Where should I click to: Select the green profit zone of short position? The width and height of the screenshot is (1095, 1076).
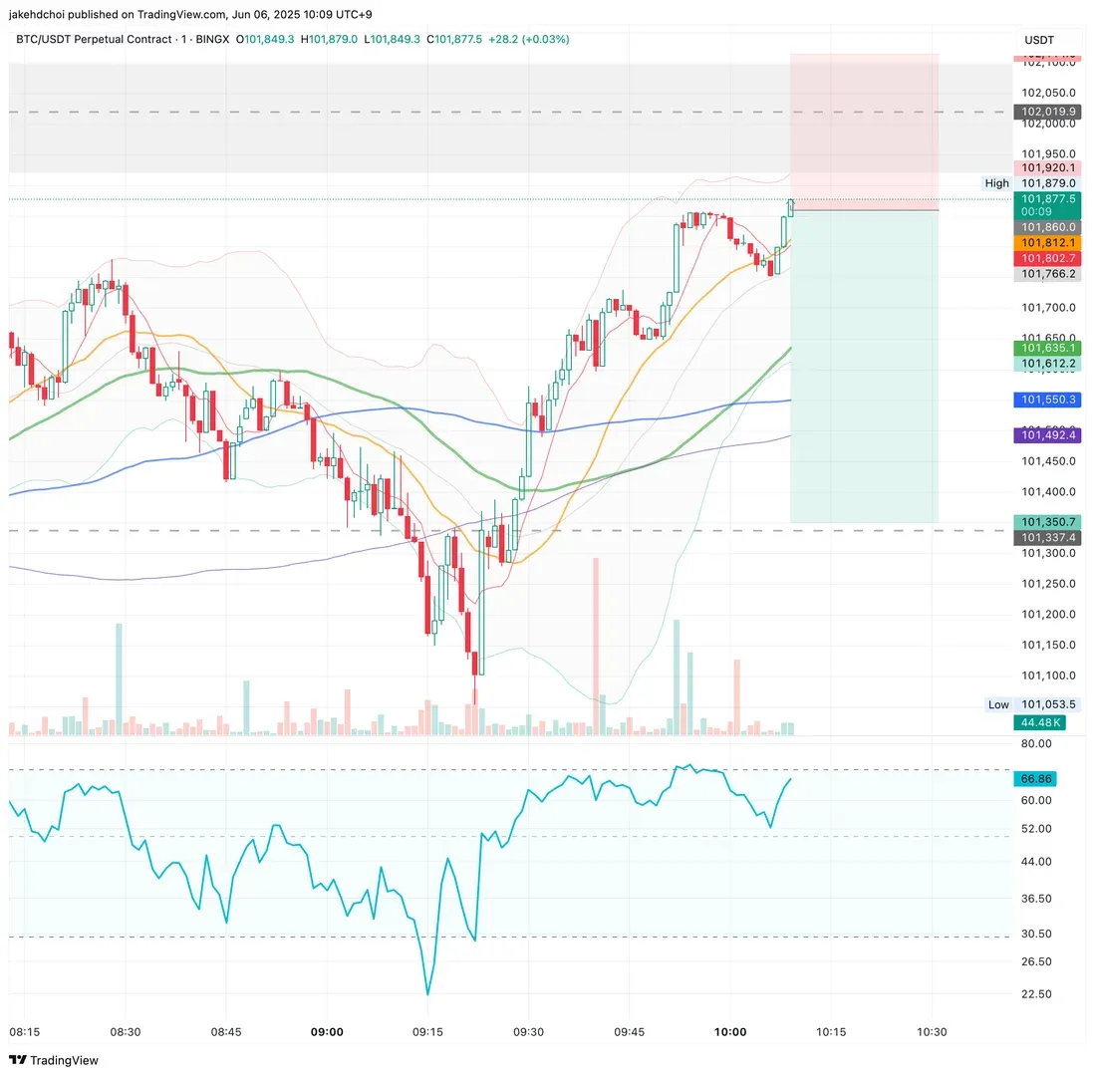tap(865, 367)
